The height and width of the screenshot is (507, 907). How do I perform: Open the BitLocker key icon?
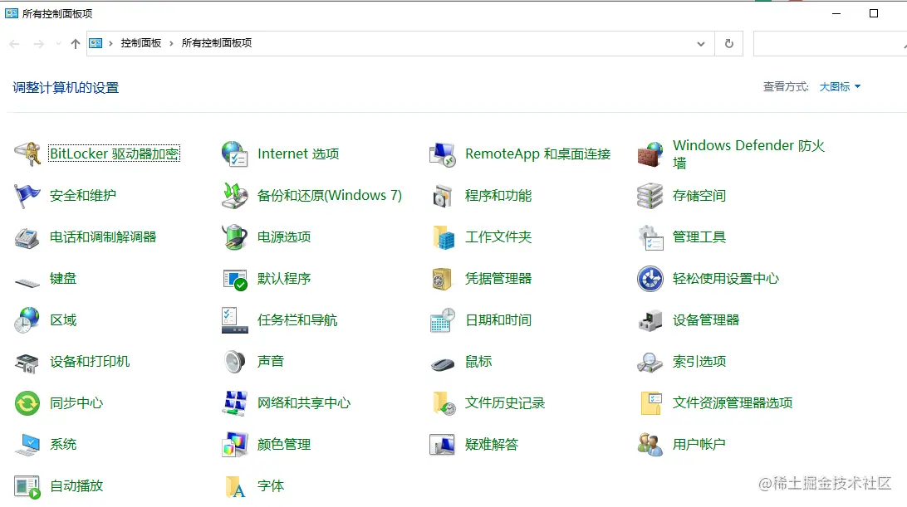click(x=27, y=154)
